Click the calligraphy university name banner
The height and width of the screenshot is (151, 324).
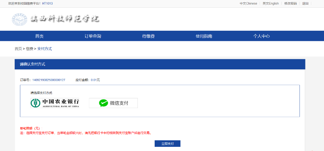tap(65, 19)
